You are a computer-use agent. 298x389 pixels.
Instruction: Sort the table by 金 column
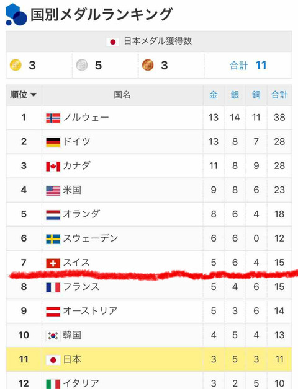214,95
